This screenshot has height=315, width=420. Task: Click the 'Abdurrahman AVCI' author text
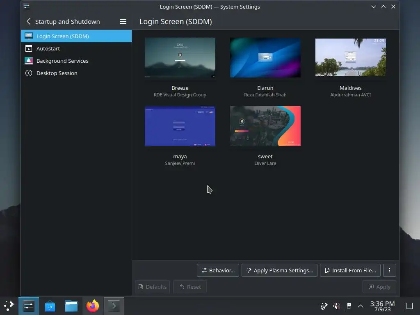click(x=350, y=95)
